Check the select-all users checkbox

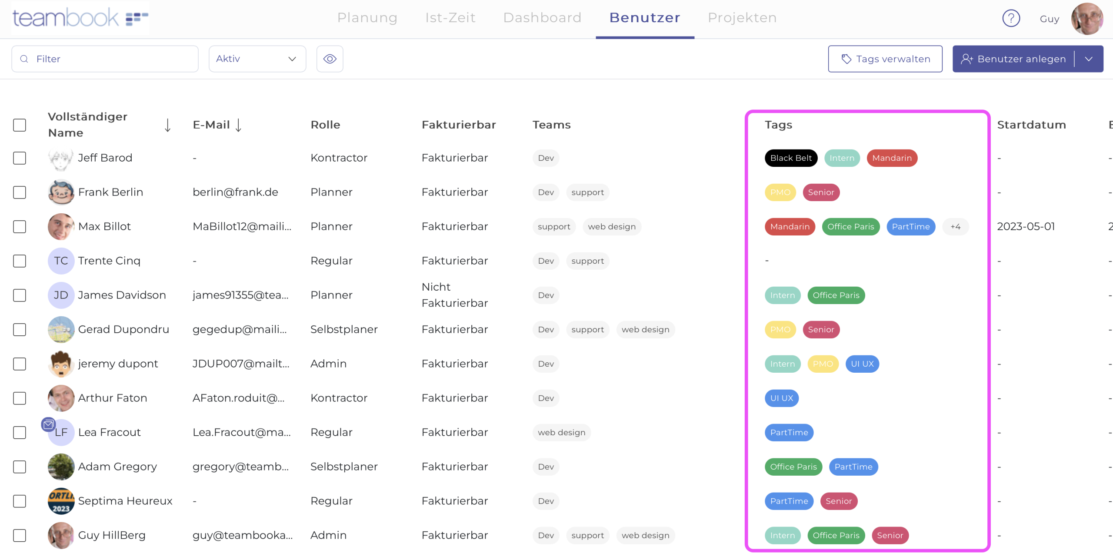[20, 125]
